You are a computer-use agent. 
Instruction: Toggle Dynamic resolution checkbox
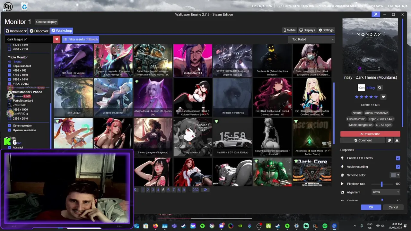pyautogui.click(x=9, y=130)
